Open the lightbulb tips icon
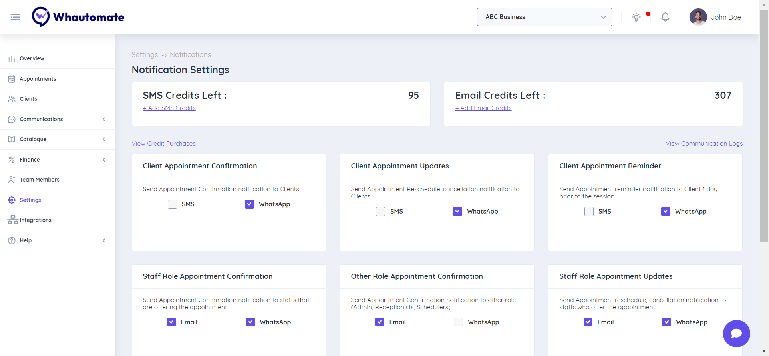Viewport: 769px width, 356px height. click(x=636, y=17)
